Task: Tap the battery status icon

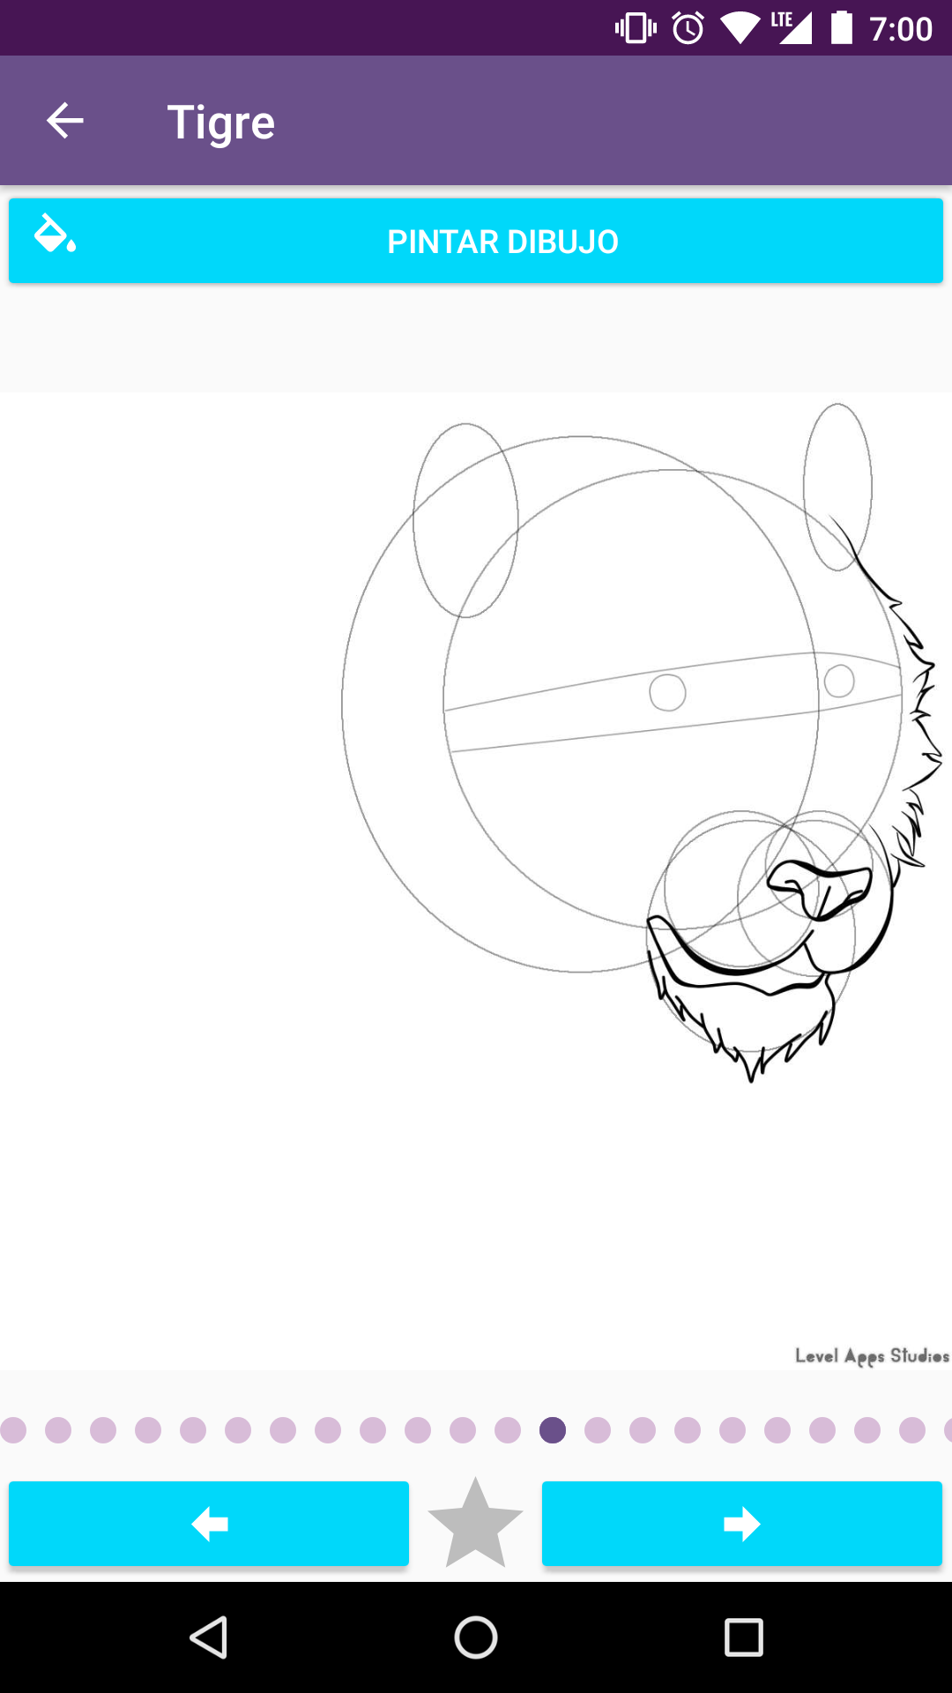Action: (x=842, y=27)
